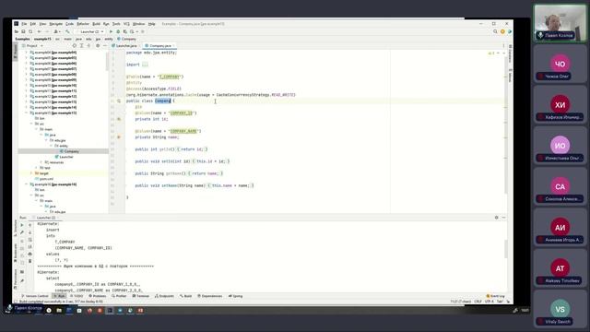Open the File menu

[24, 24]
